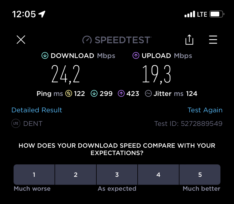This screenshot has width=234, height=204.
Task: Select rating 4 for download speed
Action: (158, 175)
